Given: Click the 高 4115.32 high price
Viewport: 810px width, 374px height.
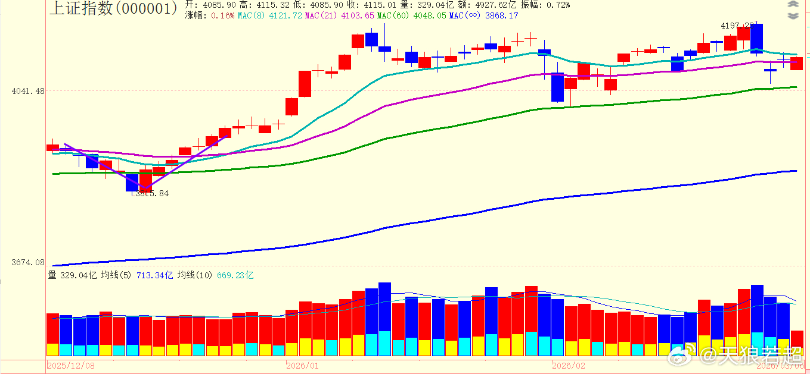Looking at the screenshot, I should tap(264, 5).
